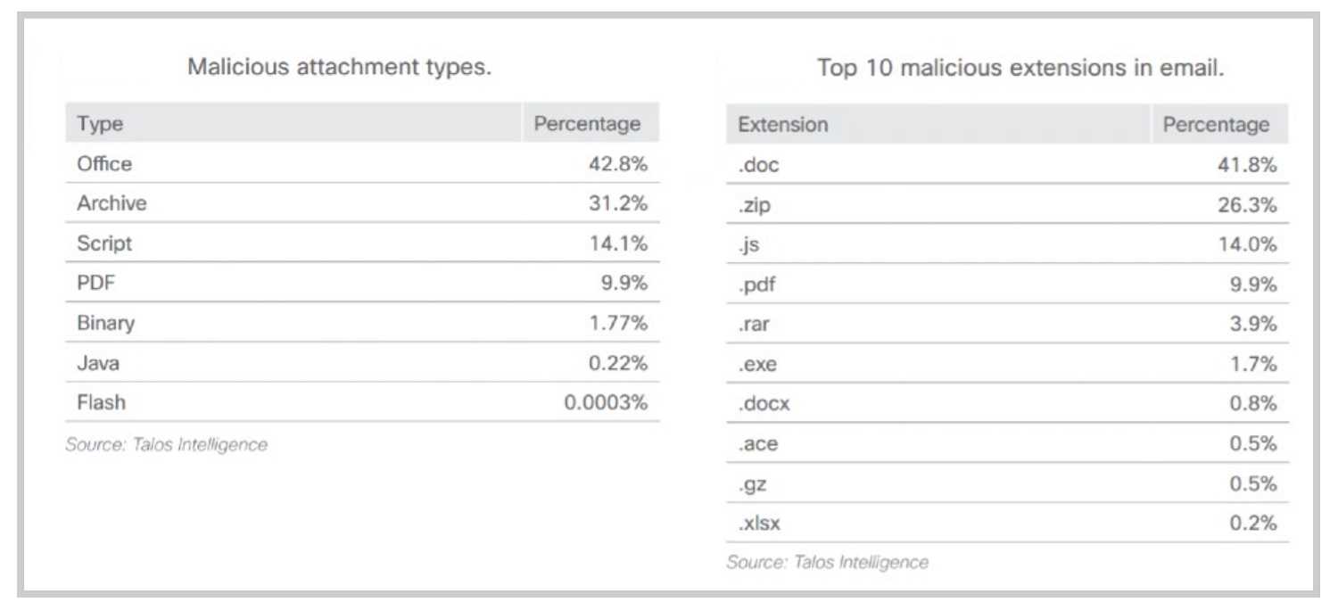Click the Java row
This screenshot has height=611, width=1338.
(x=363, y=363)
